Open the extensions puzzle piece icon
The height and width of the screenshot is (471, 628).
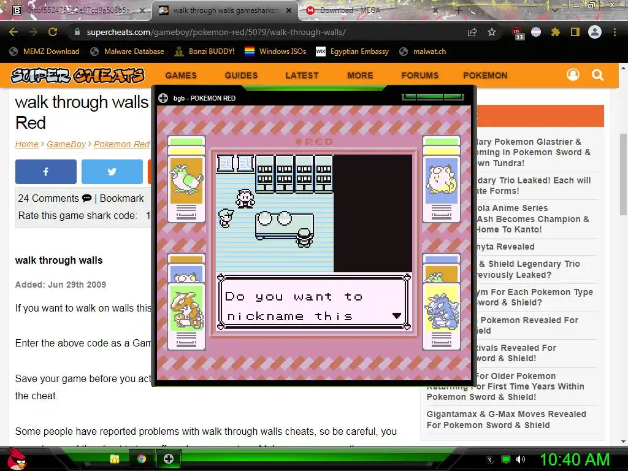(556, 32)
